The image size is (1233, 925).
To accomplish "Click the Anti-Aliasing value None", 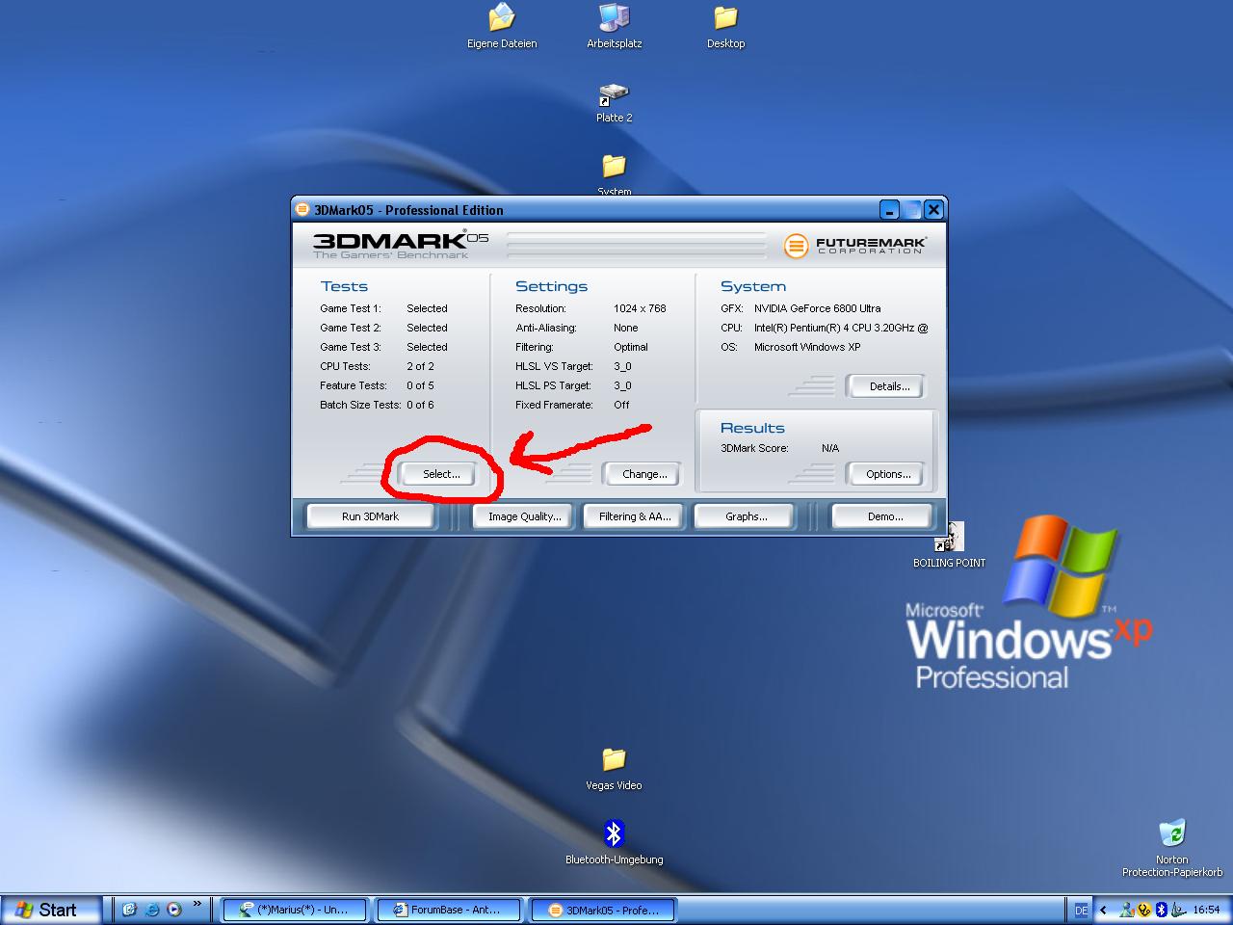I will 626,328.
